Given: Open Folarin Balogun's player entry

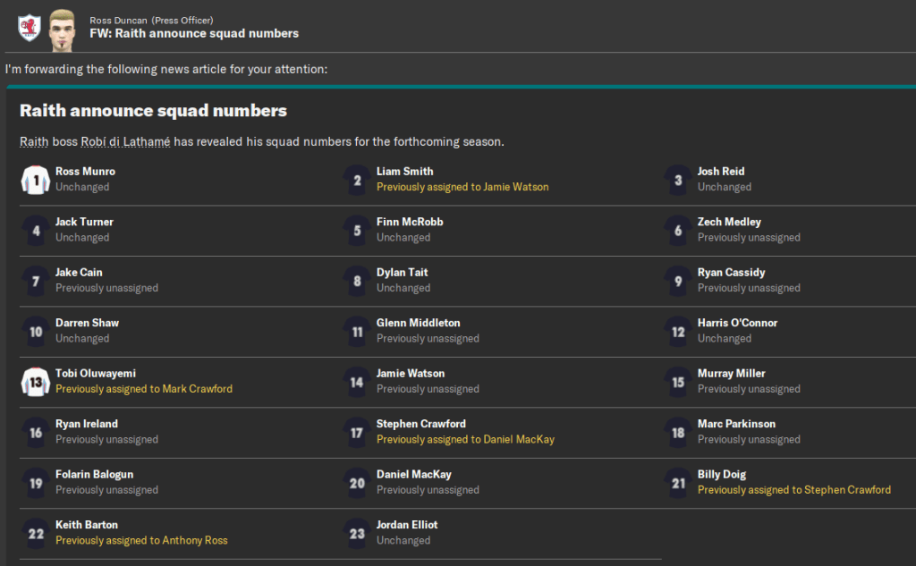Looking at the screenshot, I should click(x=94, y=475).
